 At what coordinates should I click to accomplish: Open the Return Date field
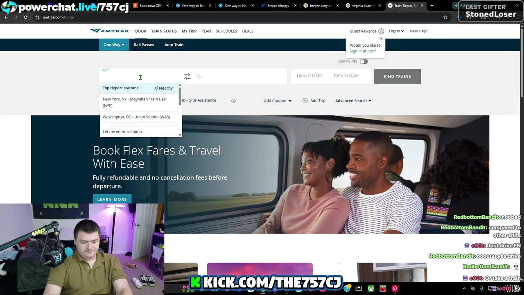point(346,76)
